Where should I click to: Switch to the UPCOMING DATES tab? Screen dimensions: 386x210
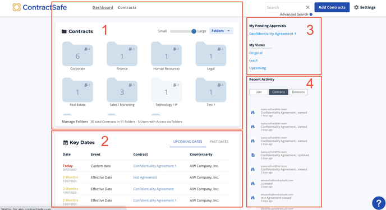(187, 142)
